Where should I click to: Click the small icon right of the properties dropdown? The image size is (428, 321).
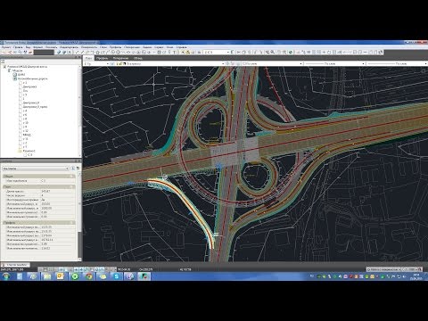click(x=73, y=169)
